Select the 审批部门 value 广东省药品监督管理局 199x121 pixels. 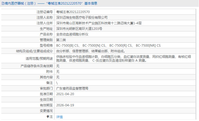pos(72,88)
